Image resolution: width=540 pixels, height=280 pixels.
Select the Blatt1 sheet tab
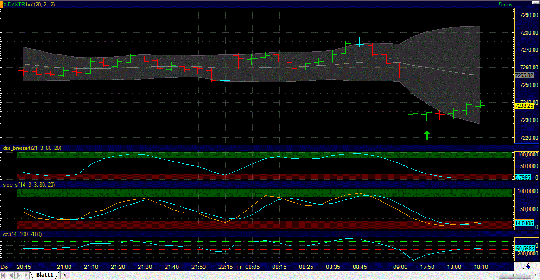[x=44, y=274]
